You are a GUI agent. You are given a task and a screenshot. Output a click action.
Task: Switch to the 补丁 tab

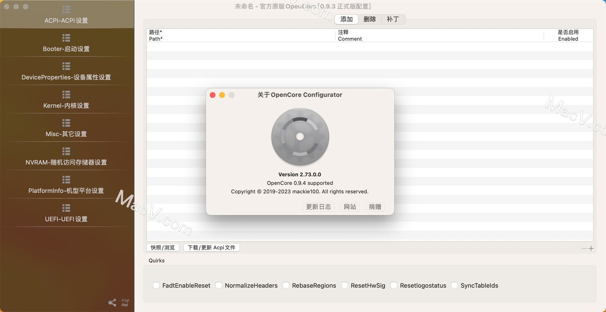point(393,19)
